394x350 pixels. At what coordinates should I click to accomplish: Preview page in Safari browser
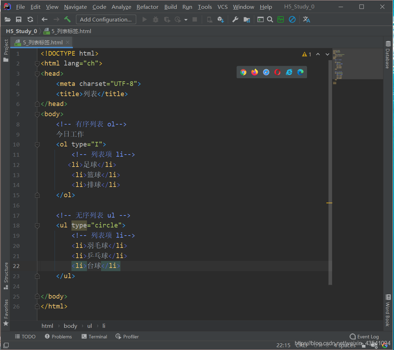(266, 73)
